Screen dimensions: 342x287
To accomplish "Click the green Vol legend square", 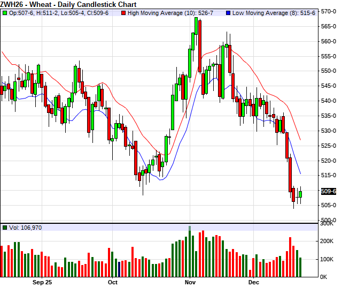I will click(5, 228).
